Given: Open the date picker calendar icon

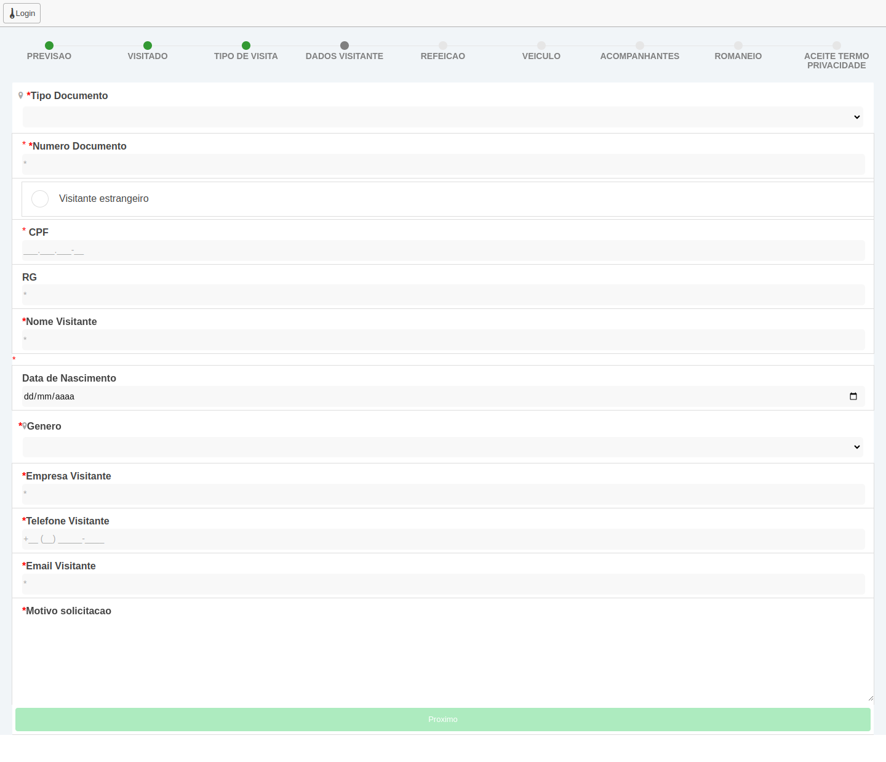Looking at the screenshot, I should (x=853, y=396).
